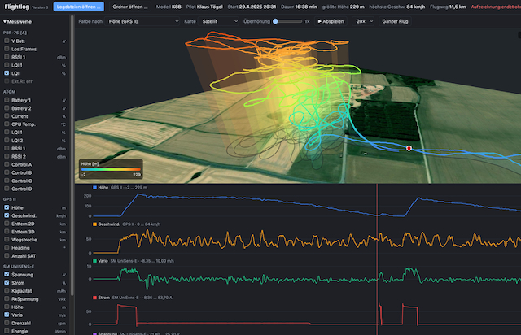
Task: Click the SM UNISENS-E section header
Action: [19, 266]
